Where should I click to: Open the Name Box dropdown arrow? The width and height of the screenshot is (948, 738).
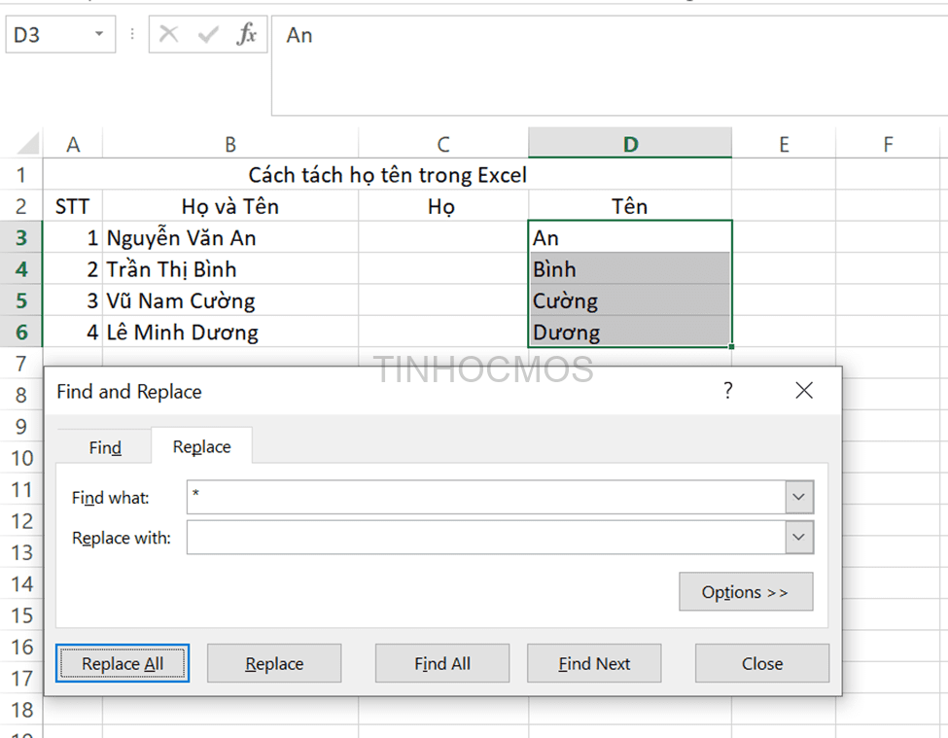click(99, 34)
